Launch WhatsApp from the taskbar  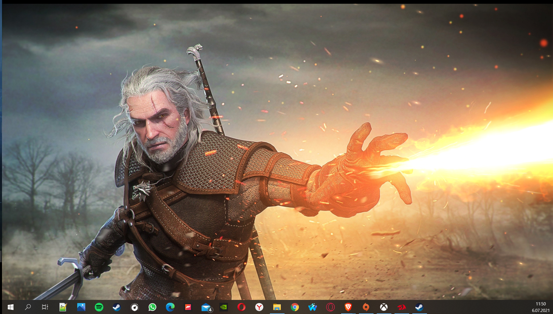(152, 307)
